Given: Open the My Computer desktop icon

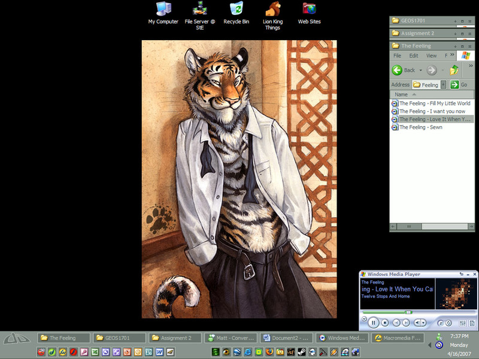Looking at the screenshot, I should [163, 13].
